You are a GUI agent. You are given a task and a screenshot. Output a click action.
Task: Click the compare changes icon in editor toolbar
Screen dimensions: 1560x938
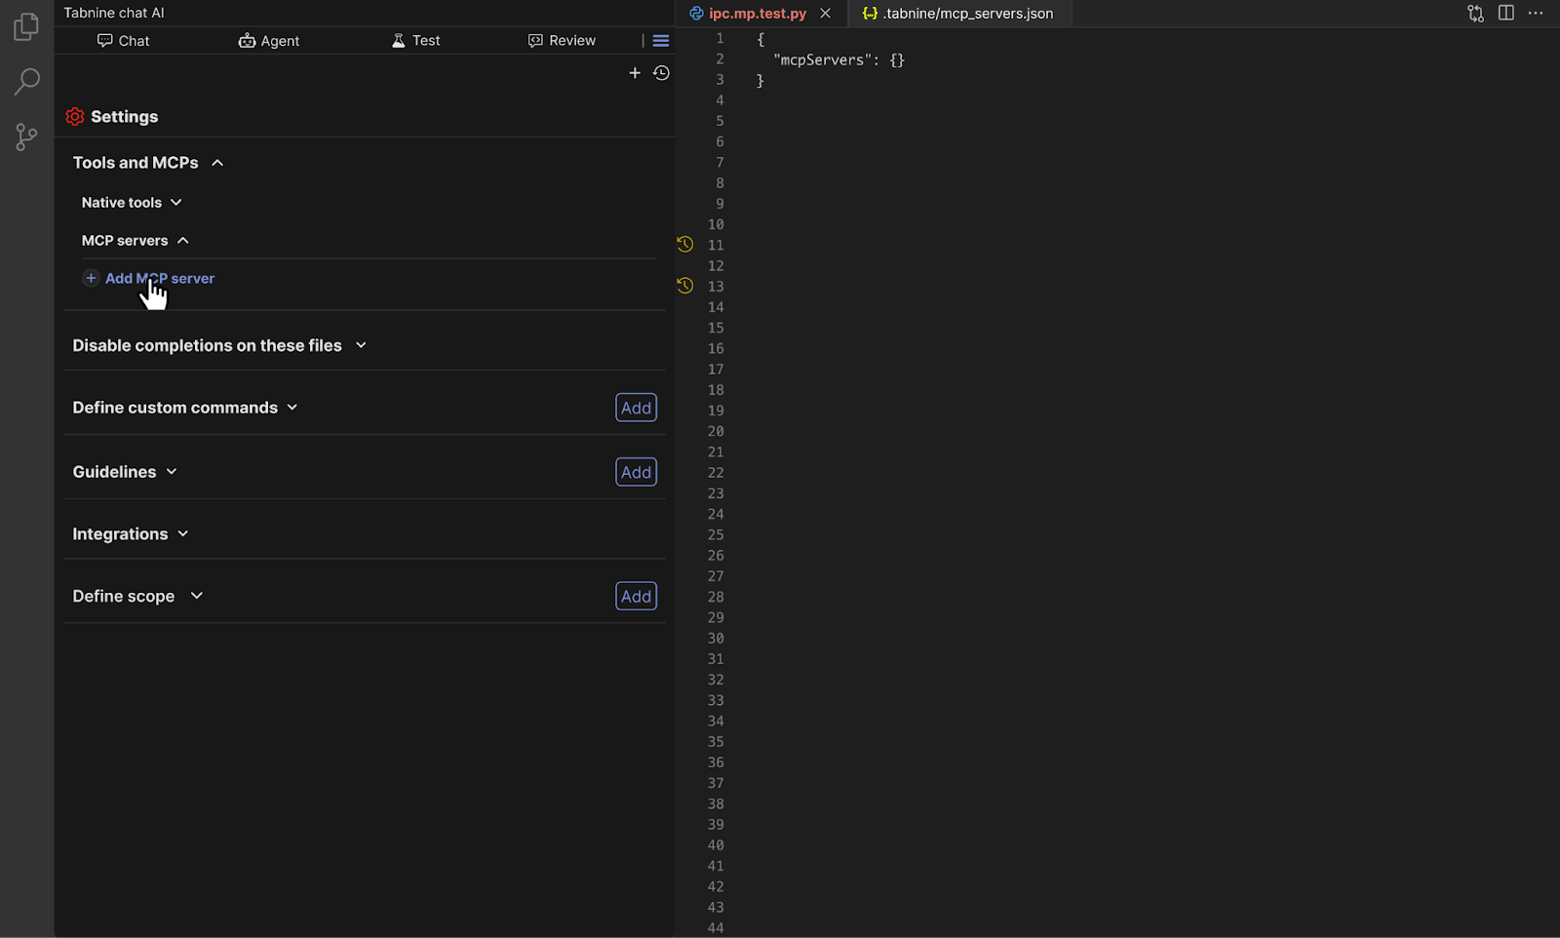[x=1475, y=14]
